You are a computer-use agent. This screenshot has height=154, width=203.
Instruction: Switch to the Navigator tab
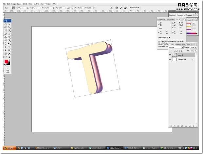[162, 19]
